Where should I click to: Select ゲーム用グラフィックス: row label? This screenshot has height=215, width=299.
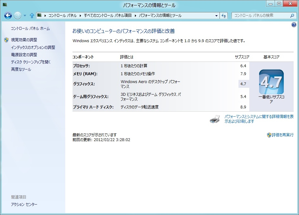pyautogui.click(x=91, y=97)
